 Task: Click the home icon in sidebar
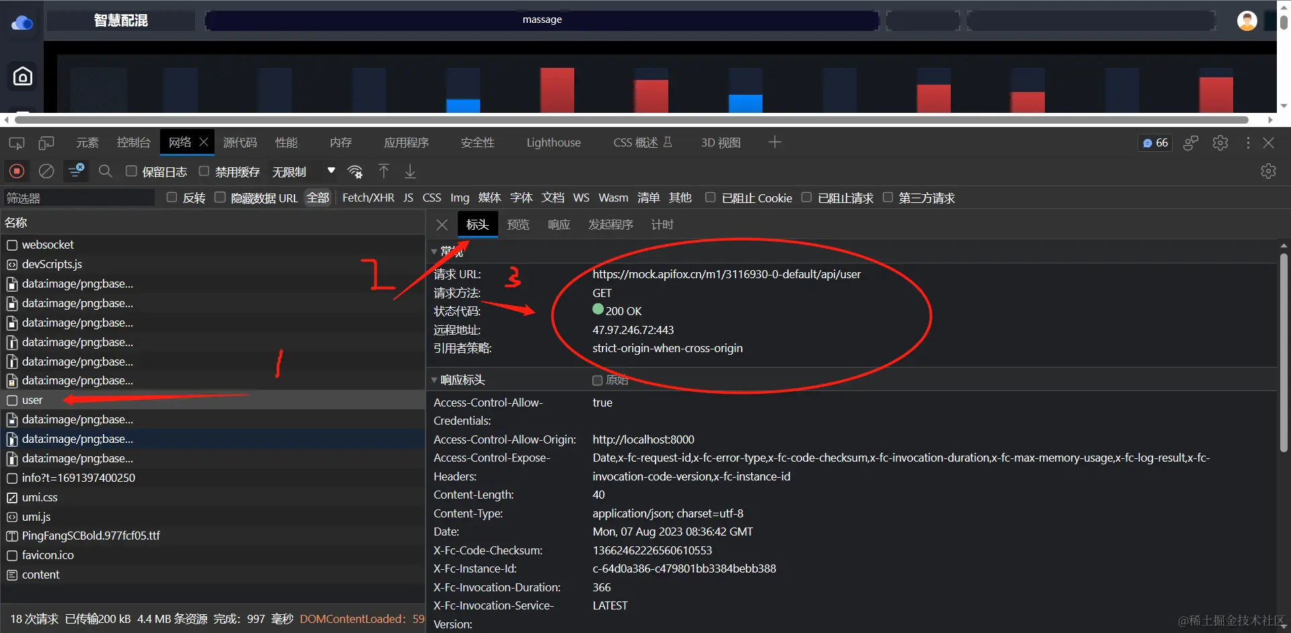(23, 77)
